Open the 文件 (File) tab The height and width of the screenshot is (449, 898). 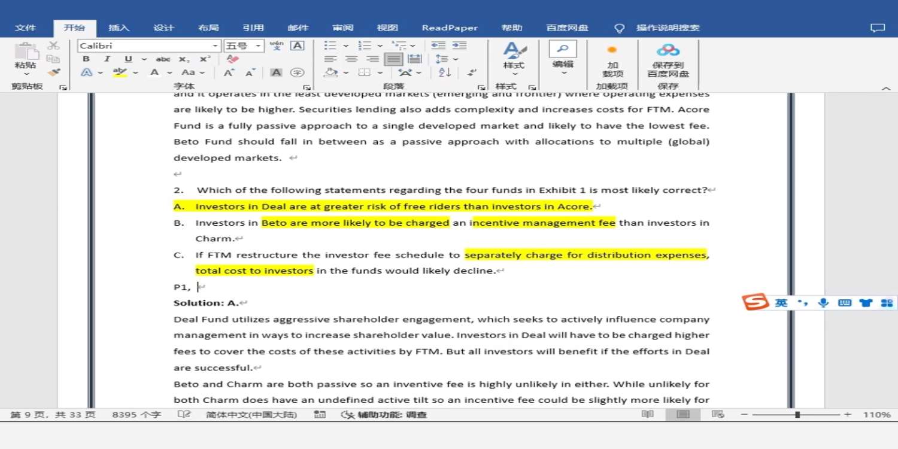25,28
